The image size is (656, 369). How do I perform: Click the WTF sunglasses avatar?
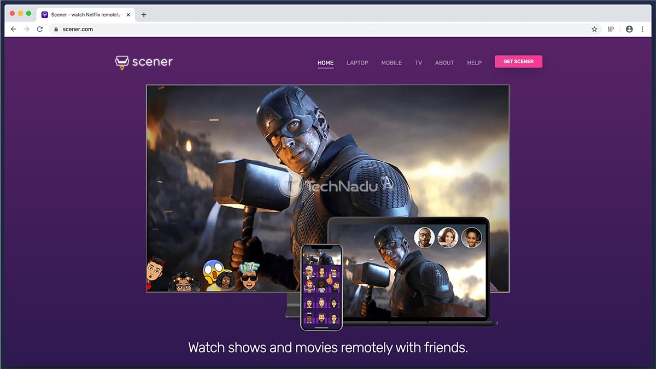click(249, 277)
